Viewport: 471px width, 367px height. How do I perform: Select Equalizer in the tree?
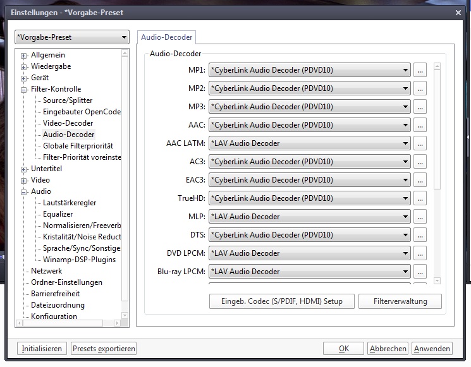click(58, 214)
